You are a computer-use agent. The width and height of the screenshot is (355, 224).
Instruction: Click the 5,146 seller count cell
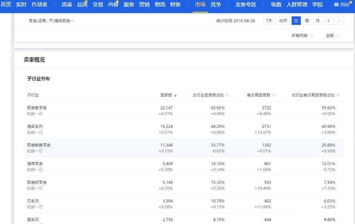click(168, 182)
